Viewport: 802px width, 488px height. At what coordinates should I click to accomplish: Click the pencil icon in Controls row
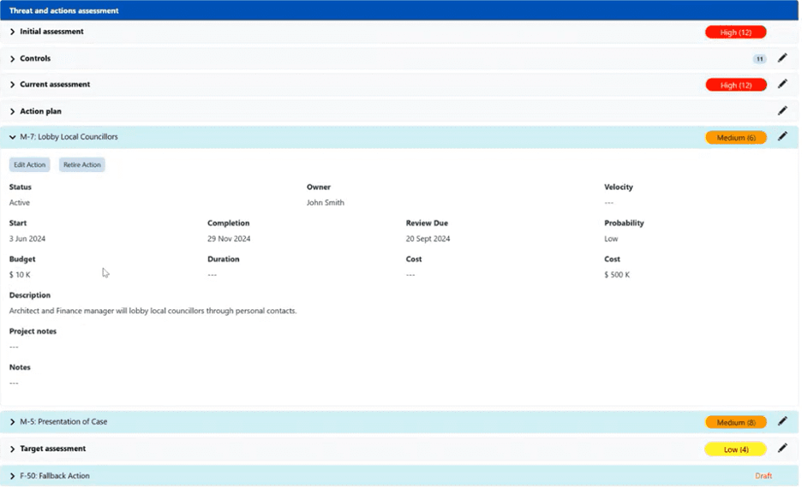click(781, 58)
